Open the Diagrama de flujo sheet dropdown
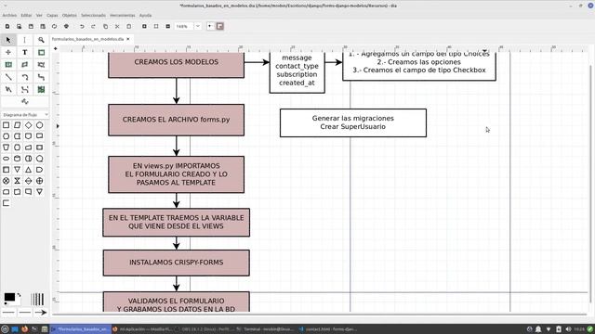 pos(25,114)
